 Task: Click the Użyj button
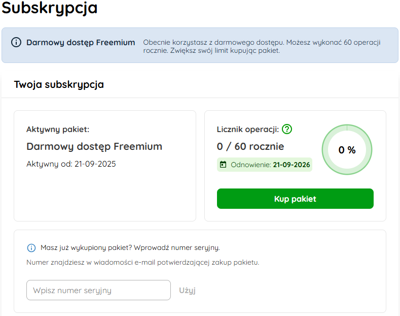pos(187,290)
